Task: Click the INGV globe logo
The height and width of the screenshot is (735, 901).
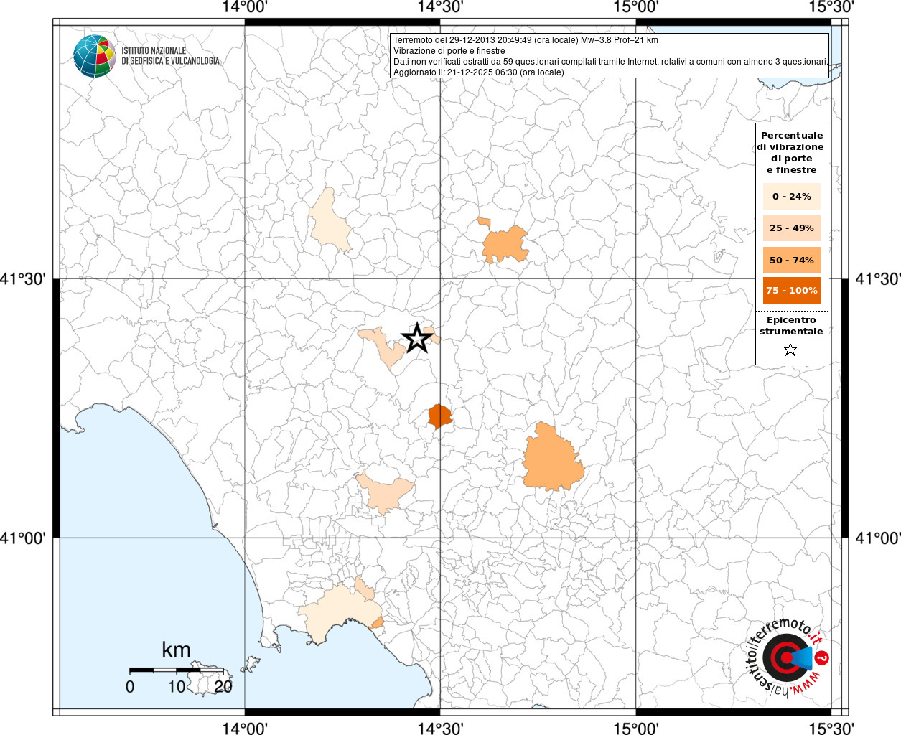Action: 94,56
